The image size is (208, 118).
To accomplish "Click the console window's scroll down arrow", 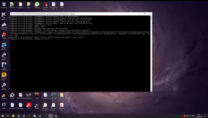I will point(151,91).
